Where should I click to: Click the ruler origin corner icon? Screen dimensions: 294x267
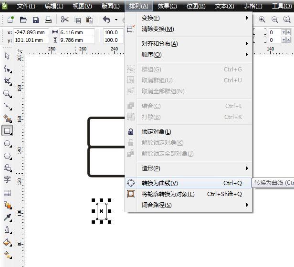[20, 51]
